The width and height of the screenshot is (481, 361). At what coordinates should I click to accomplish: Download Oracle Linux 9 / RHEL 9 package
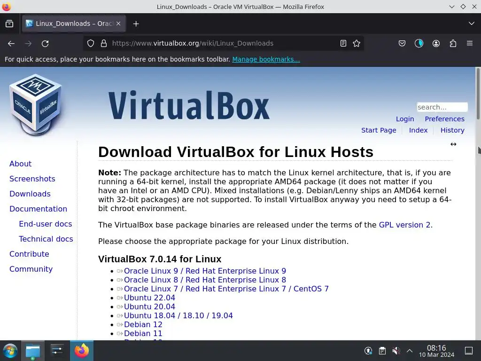click(205, 271)
